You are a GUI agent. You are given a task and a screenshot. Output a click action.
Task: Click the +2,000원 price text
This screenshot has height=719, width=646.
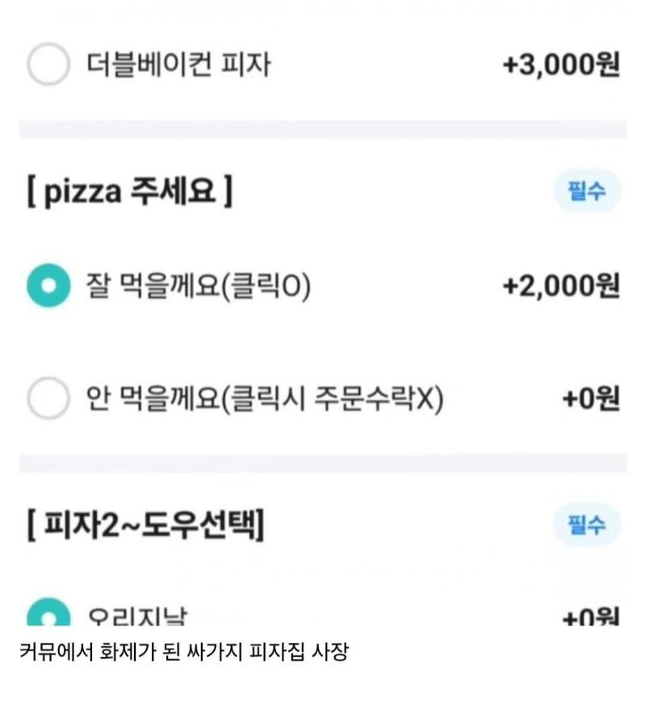point(560,285)
